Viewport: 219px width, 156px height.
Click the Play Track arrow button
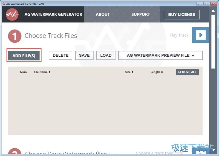[201, 35]
